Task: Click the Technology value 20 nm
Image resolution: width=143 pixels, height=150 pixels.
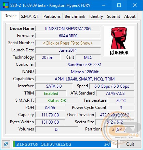Action: [48, 58]
